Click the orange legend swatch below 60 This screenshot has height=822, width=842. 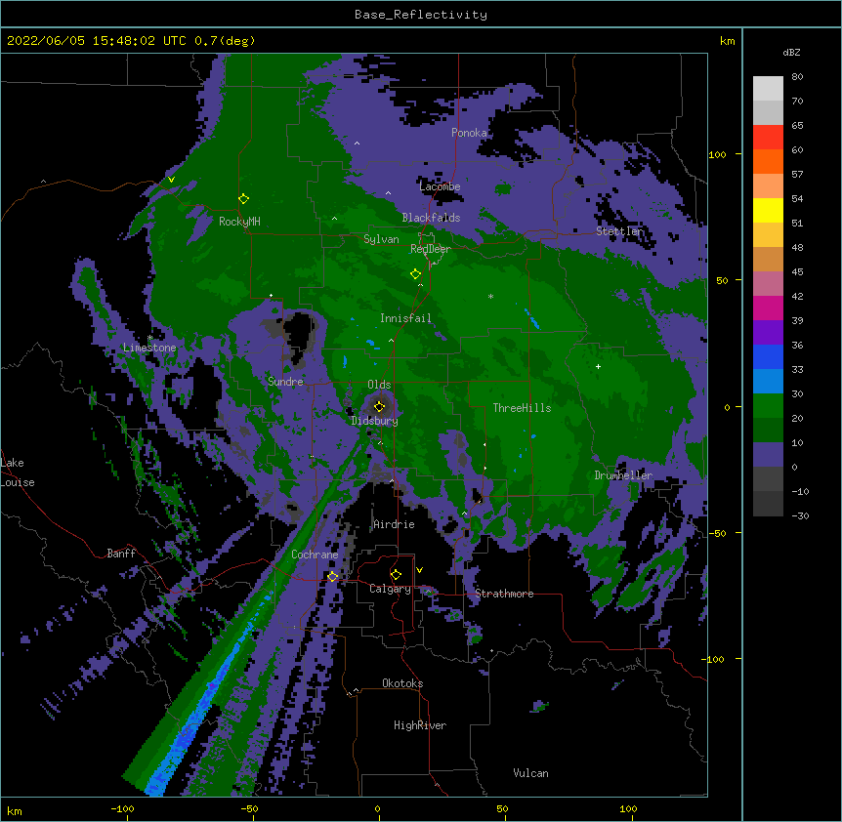click(768, 161)
